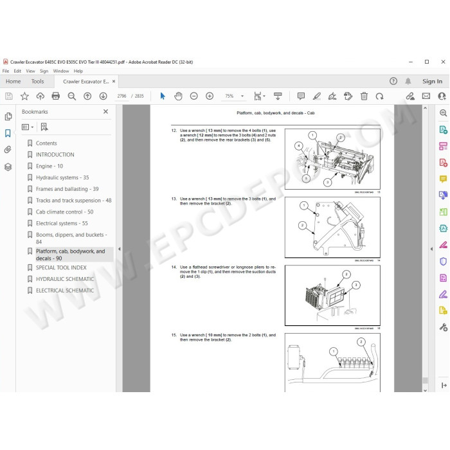Open the Sign menu

pos(44,71)
